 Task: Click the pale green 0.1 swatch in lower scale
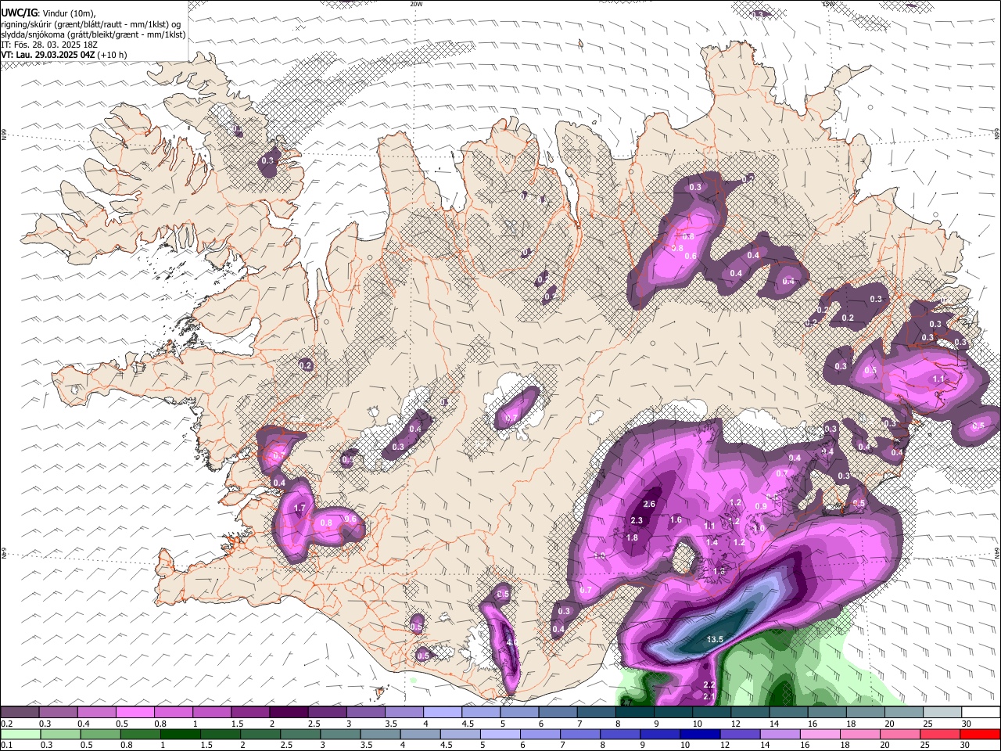(x=20, y=734)
